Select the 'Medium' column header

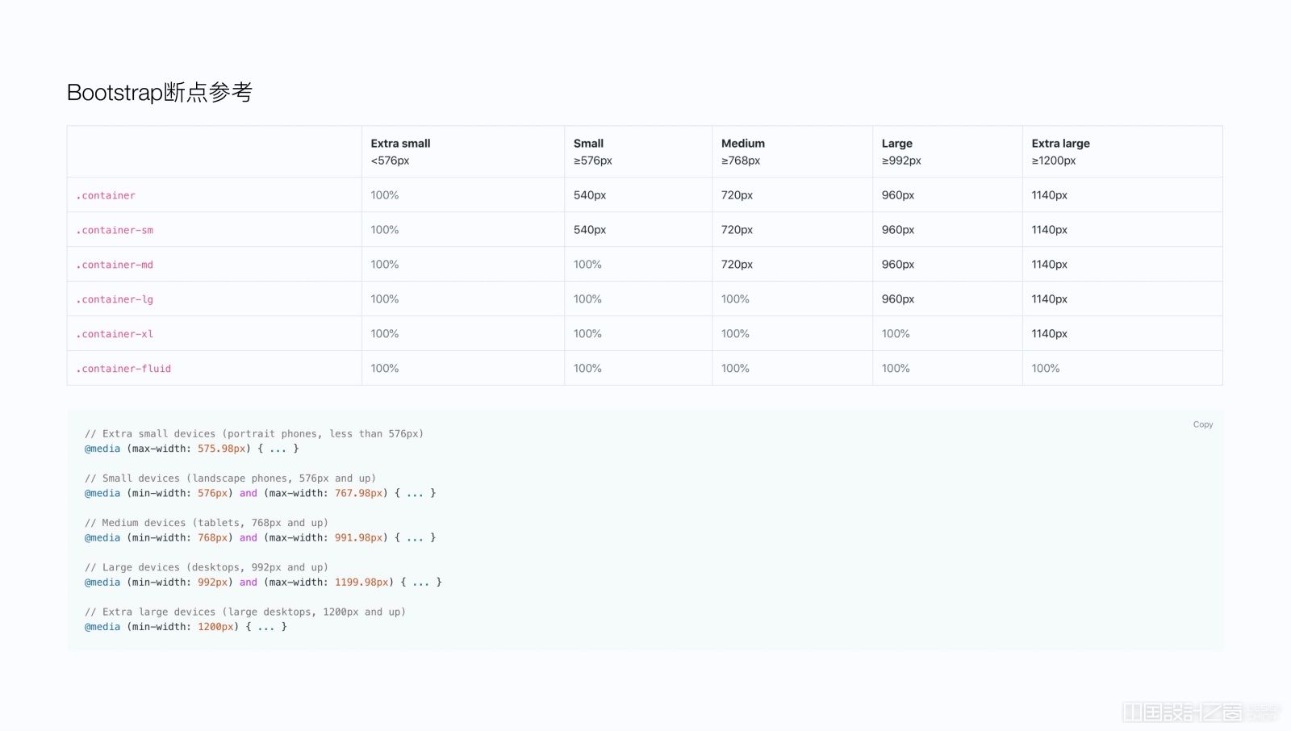pyautogui.click(x=743, y=144)
